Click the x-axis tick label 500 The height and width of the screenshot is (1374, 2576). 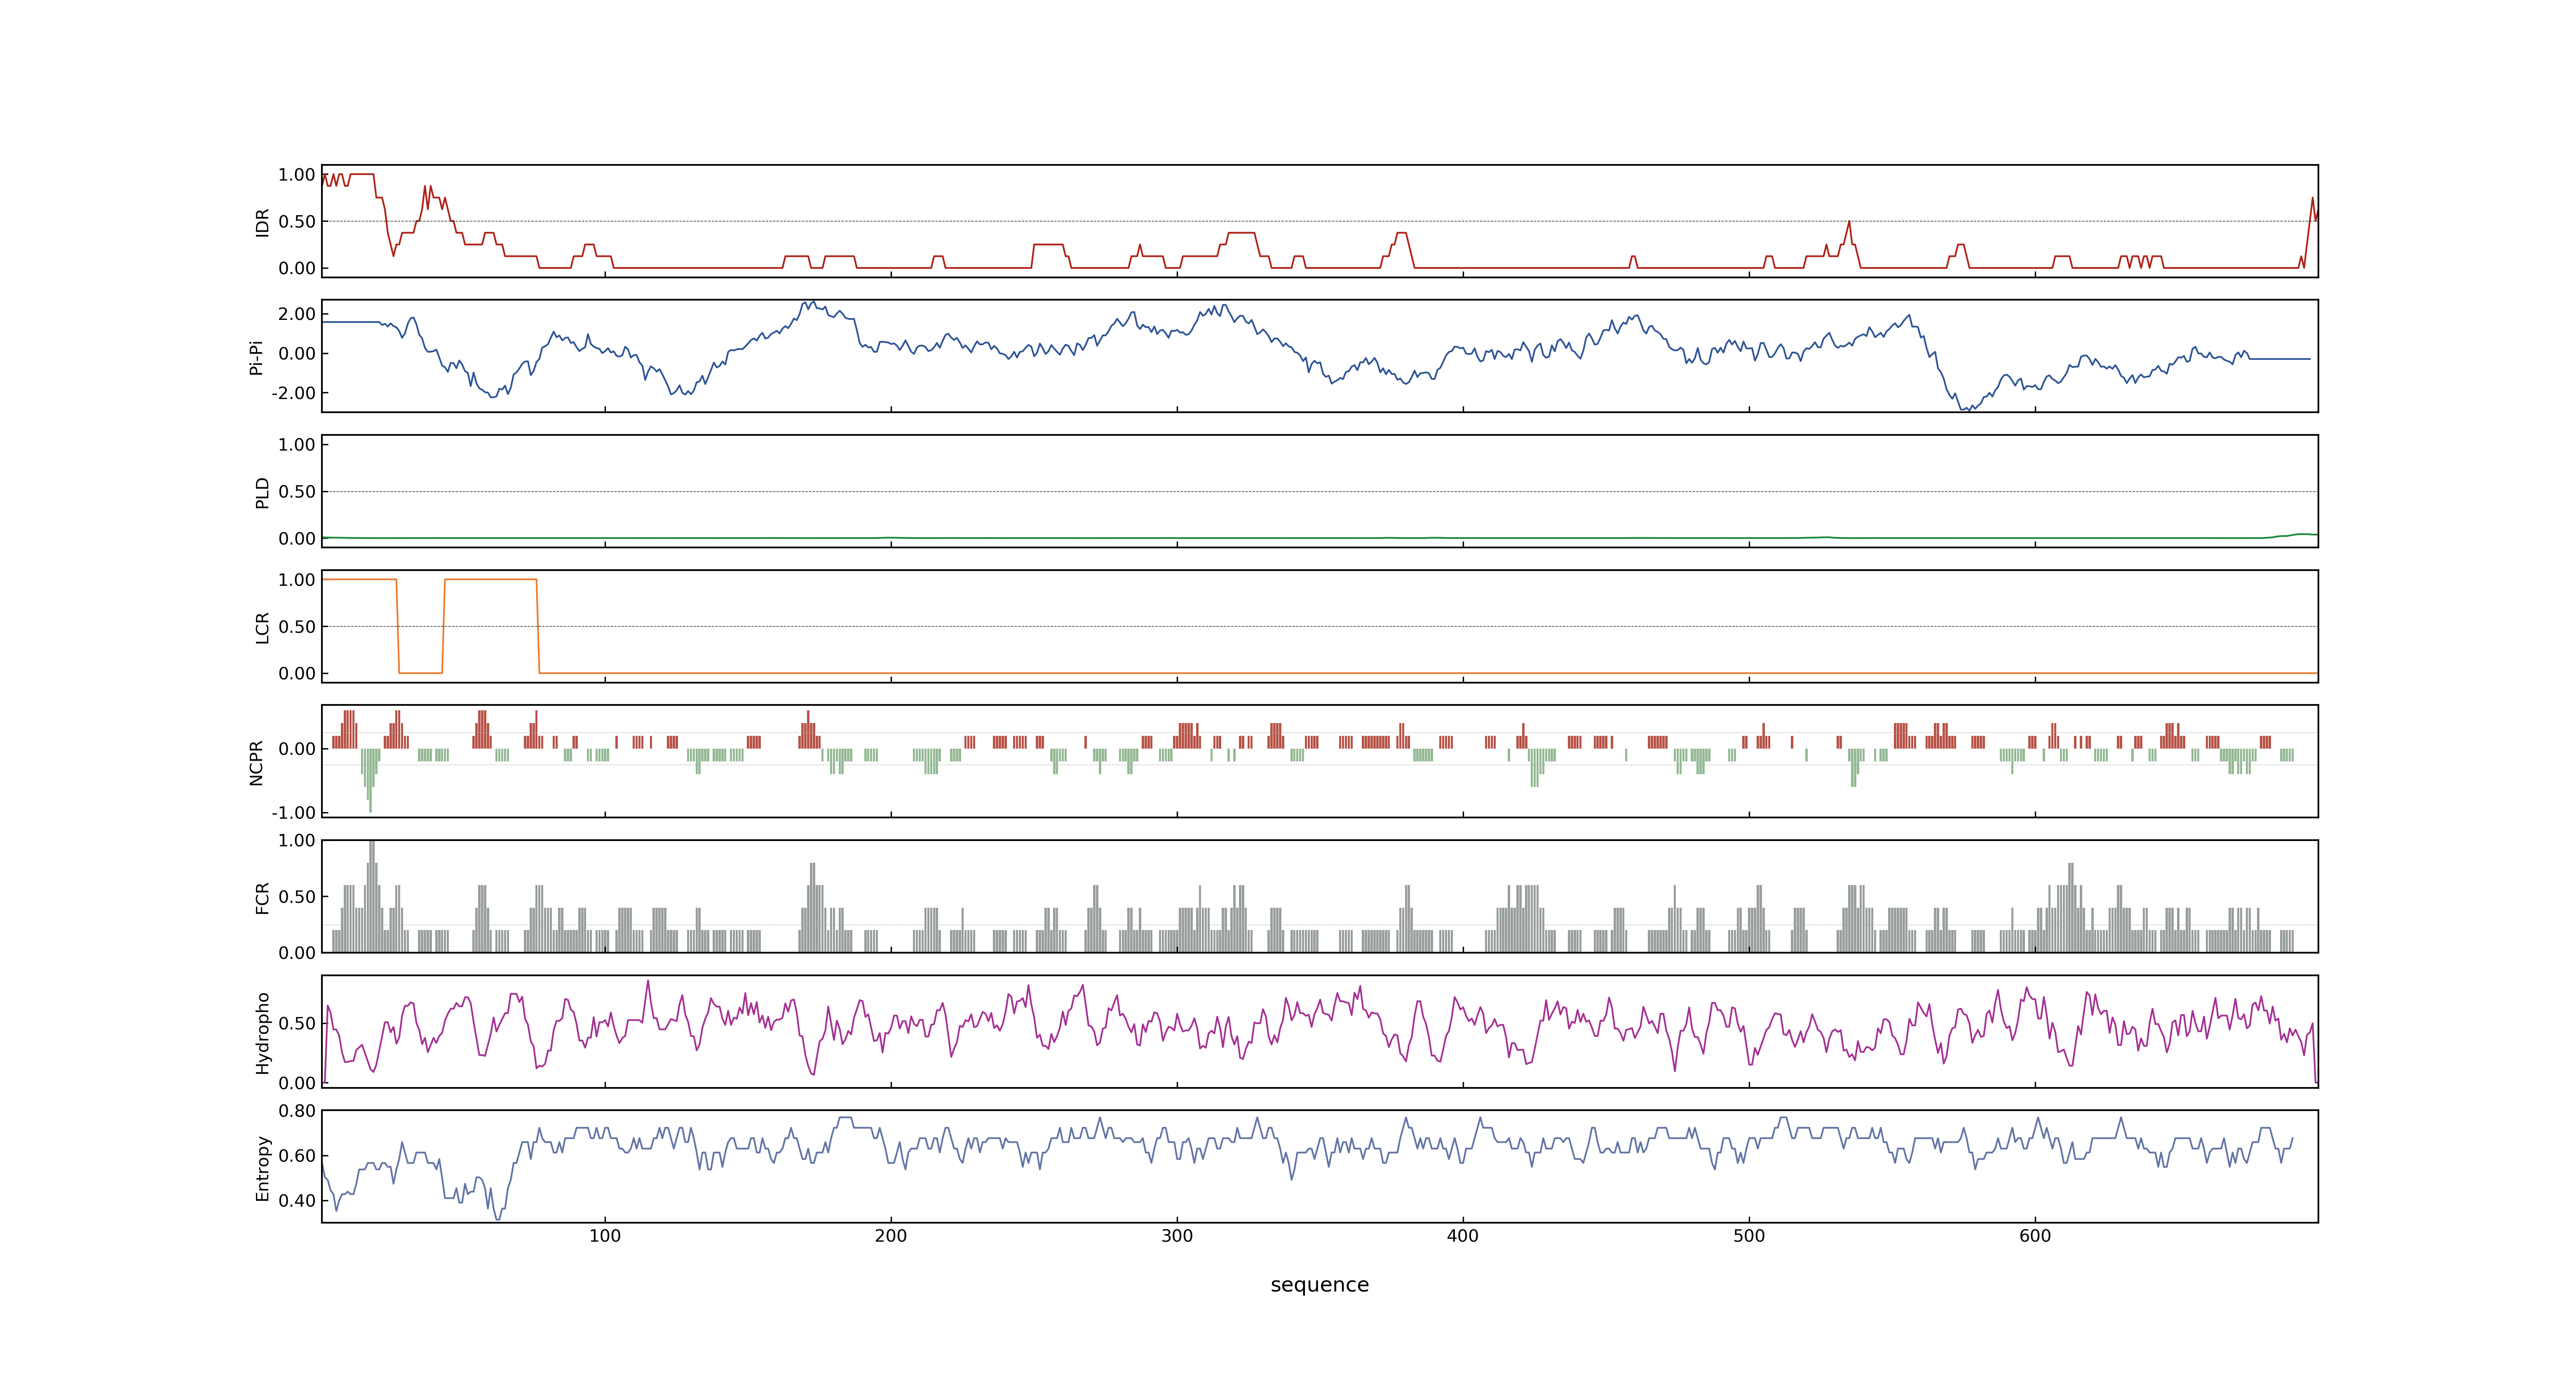[1749, 1236]
